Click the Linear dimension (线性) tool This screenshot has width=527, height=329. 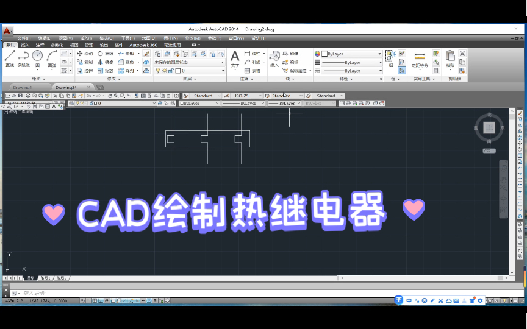click(x=253, y=54)
